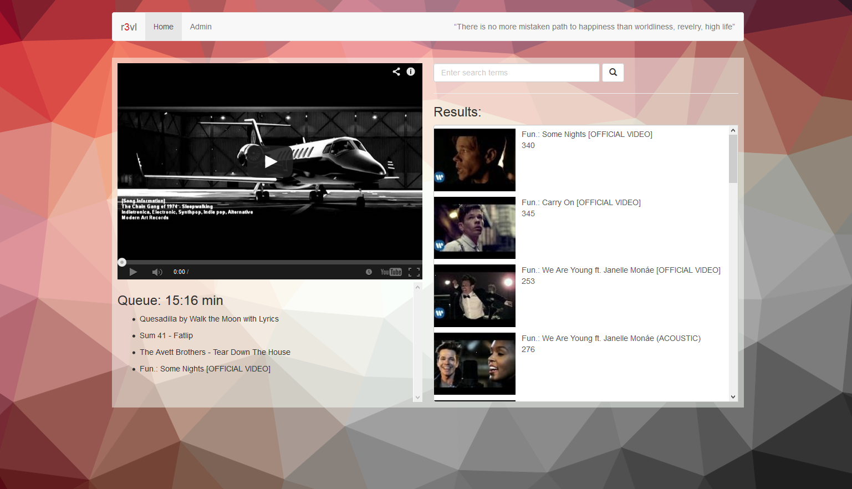
Task: Click result title 'Fun.: Some Nights [OFFICIAL VIDEO]'
Action: pos(587,134)
